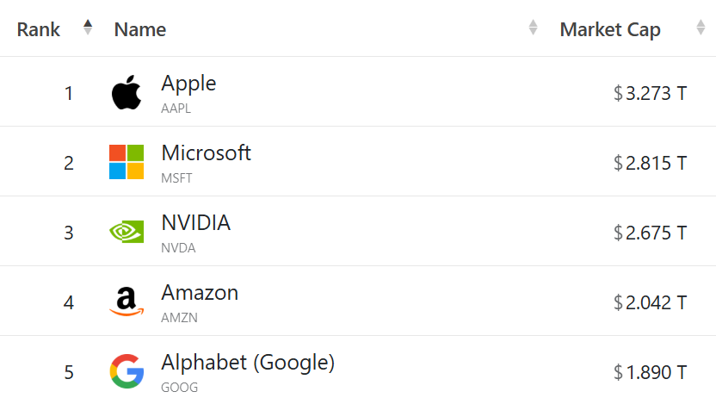Open the Microsoft company link

point(206,152)
